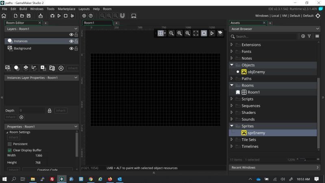Toggle the canvas frame view icon
325x183 pixels.
(x=204, y=33)
